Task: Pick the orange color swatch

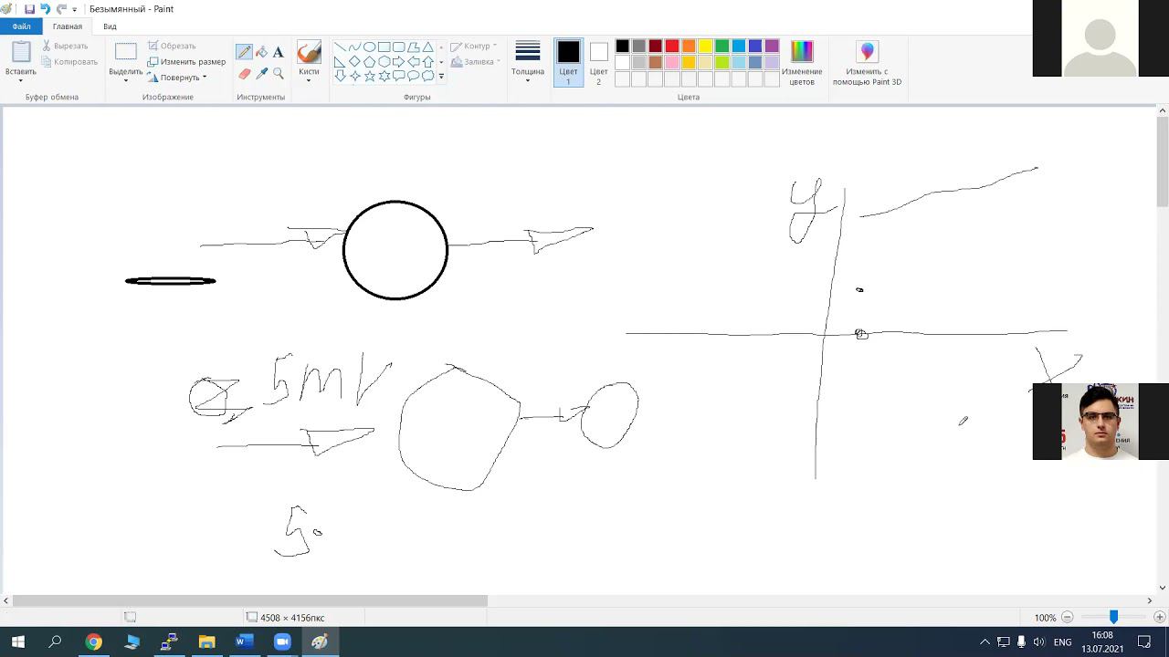Action: coord(689,47)
